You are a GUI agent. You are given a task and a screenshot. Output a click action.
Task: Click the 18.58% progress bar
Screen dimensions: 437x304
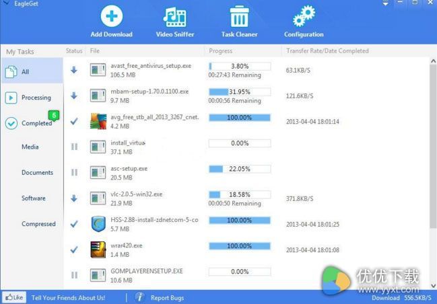(x=240, y=194)
